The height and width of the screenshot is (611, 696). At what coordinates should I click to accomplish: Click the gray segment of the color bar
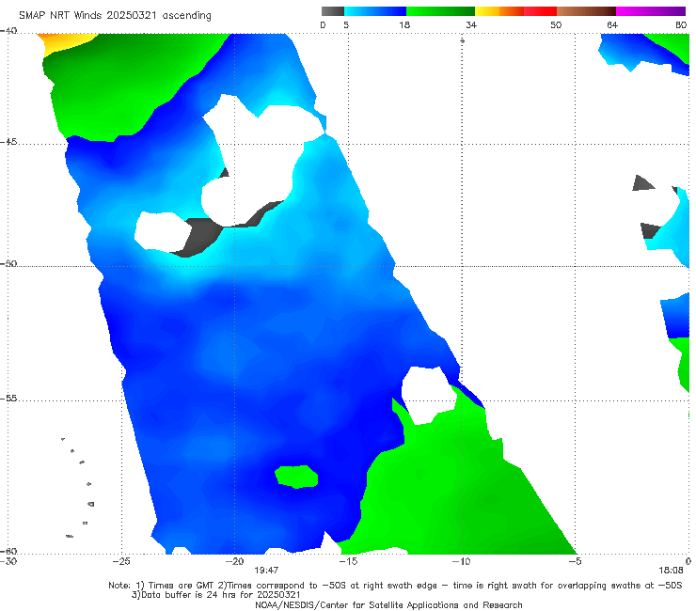tap(332, 11)
